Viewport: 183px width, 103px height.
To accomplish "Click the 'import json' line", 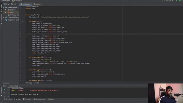I will (x=30, y=9).
